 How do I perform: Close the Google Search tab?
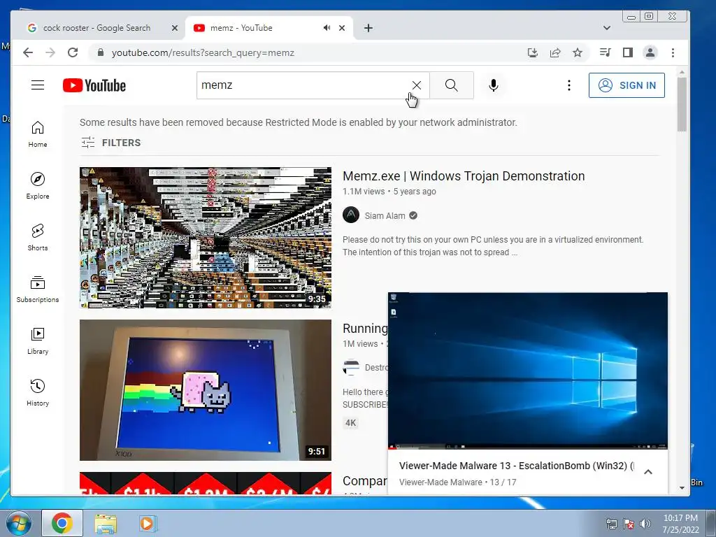[174, 28]
